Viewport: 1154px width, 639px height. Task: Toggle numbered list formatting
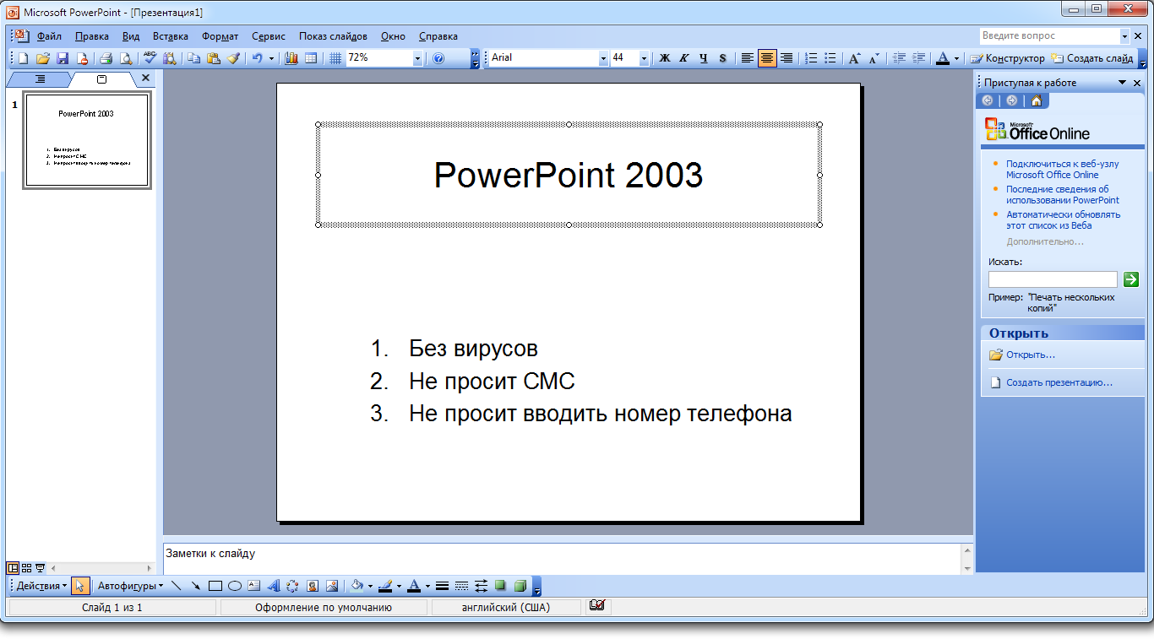[811, 58]
